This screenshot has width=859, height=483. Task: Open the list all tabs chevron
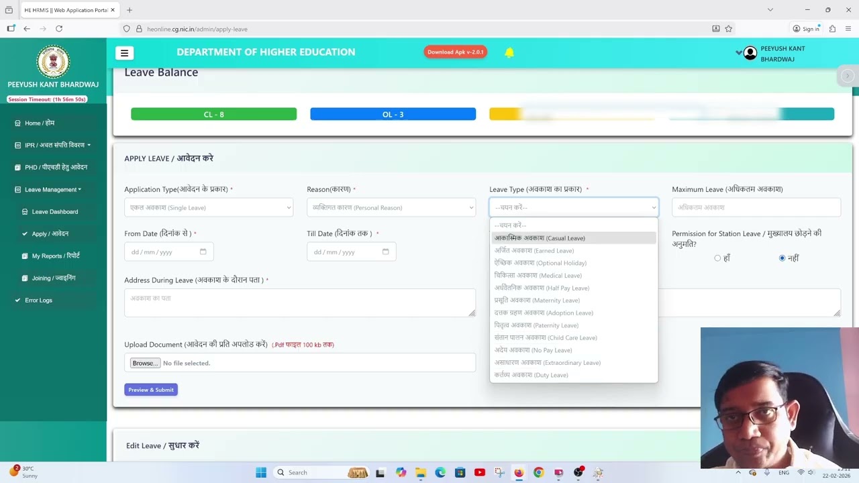(x=770, y=10)
